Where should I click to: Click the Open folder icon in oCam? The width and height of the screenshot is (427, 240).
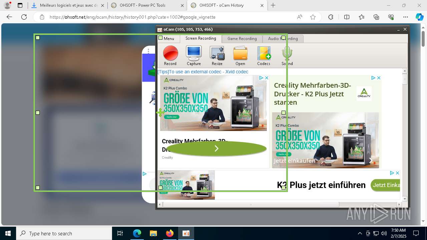[240, 56]
